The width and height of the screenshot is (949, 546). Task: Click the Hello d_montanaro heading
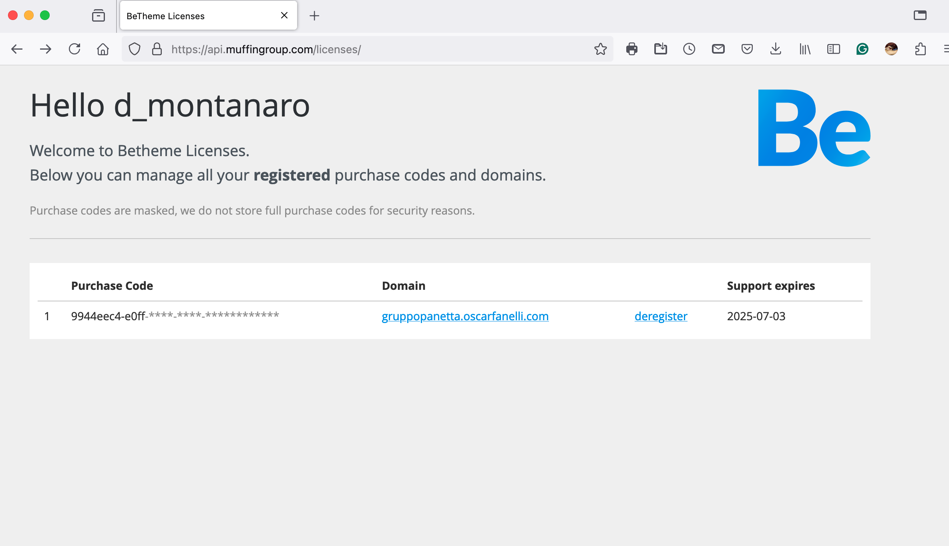click(170, 106)
